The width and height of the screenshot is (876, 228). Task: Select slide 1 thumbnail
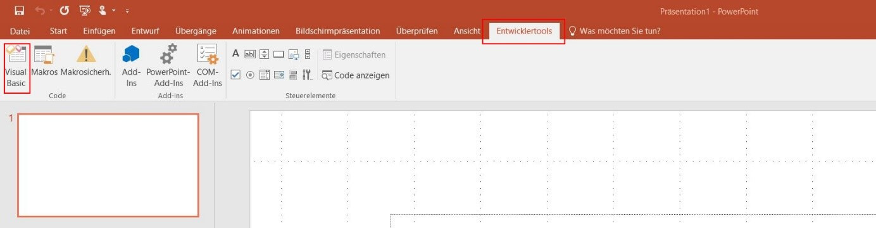click(108, 165)
